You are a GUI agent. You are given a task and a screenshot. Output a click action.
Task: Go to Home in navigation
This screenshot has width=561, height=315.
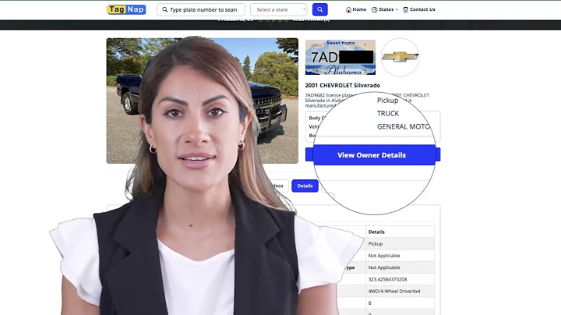[x=356, y=9]
